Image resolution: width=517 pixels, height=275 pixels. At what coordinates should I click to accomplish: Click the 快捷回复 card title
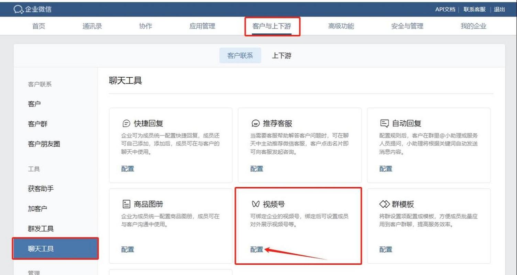click(x=148, y=123)
